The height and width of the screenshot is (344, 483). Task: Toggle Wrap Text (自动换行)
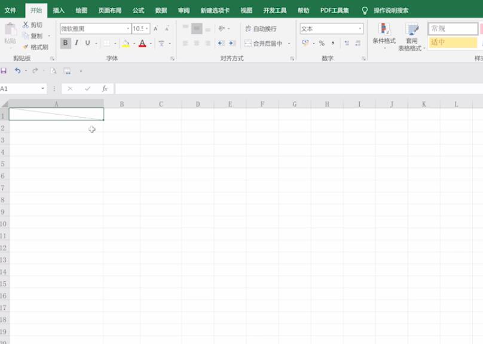(x=261, y=29)
